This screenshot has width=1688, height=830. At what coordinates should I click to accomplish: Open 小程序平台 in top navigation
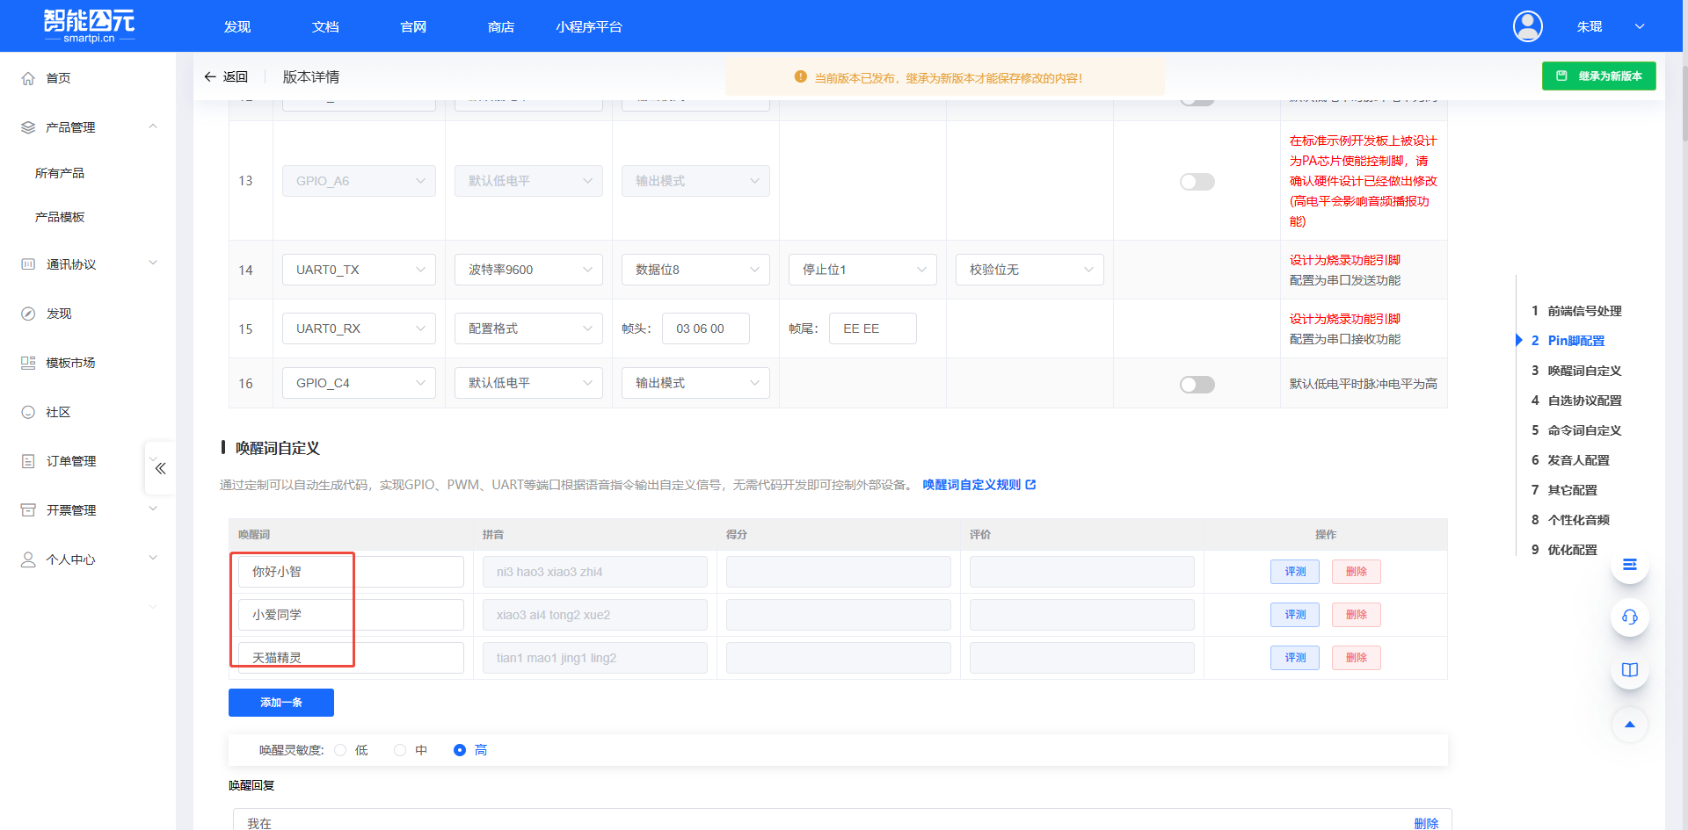[588, 27]
